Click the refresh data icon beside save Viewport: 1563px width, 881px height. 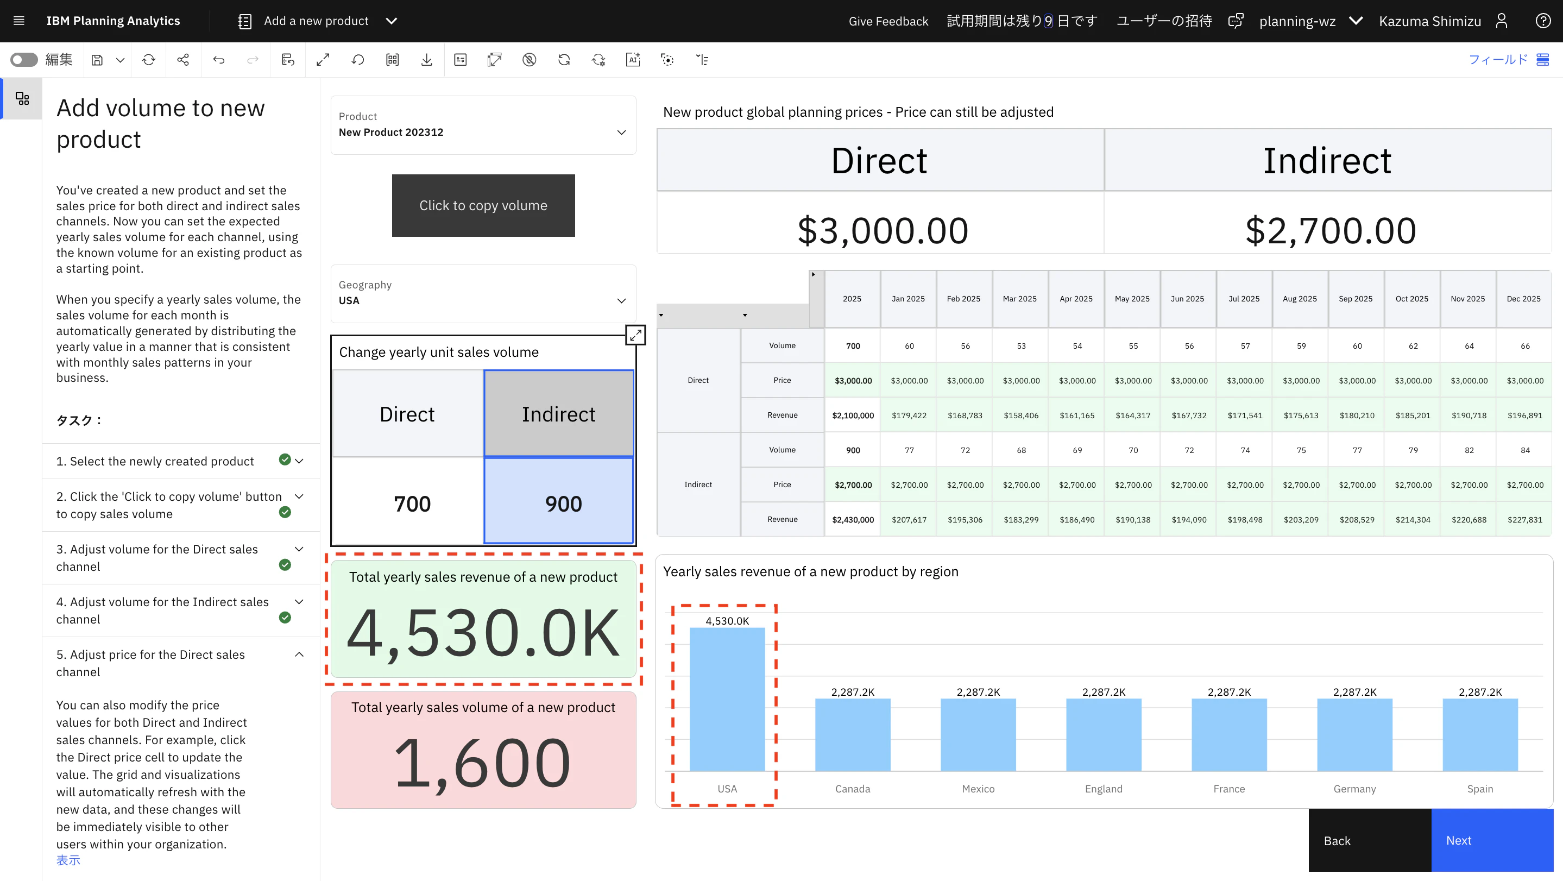point(149,59)
